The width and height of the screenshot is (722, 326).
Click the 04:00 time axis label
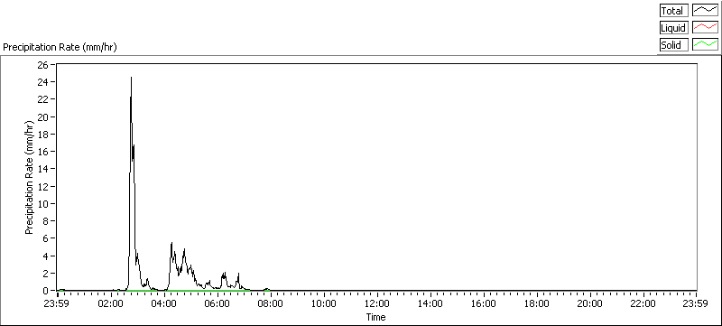click(164, 303)
